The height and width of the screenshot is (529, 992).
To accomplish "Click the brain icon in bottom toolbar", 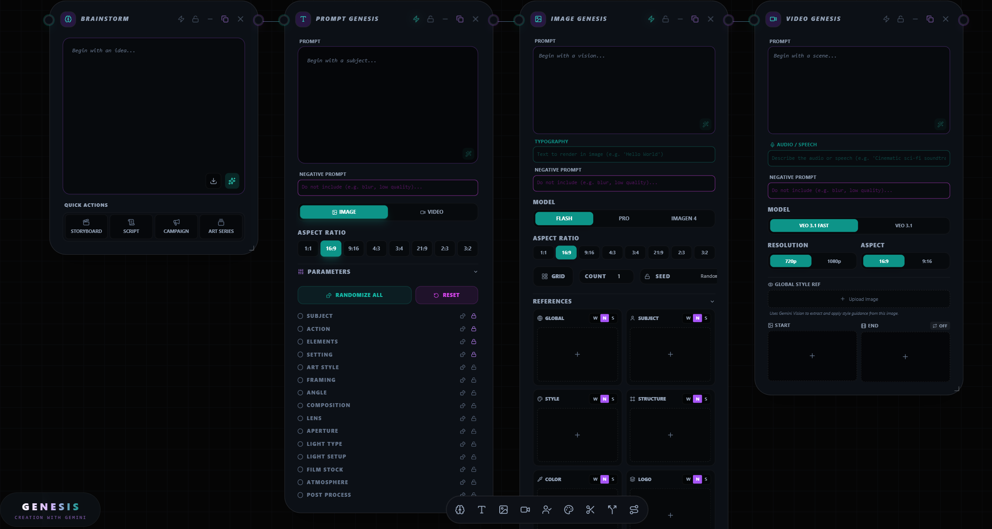I will 460,510.
